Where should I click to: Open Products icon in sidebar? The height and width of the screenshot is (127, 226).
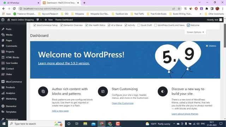pyautogui.click(x=3, y=87)
